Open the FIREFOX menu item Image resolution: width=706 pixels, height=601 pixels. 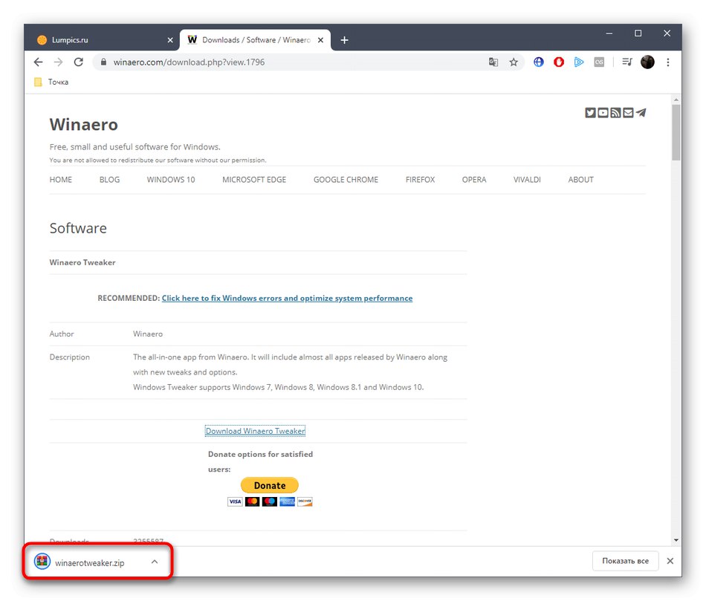pos(420,180)
